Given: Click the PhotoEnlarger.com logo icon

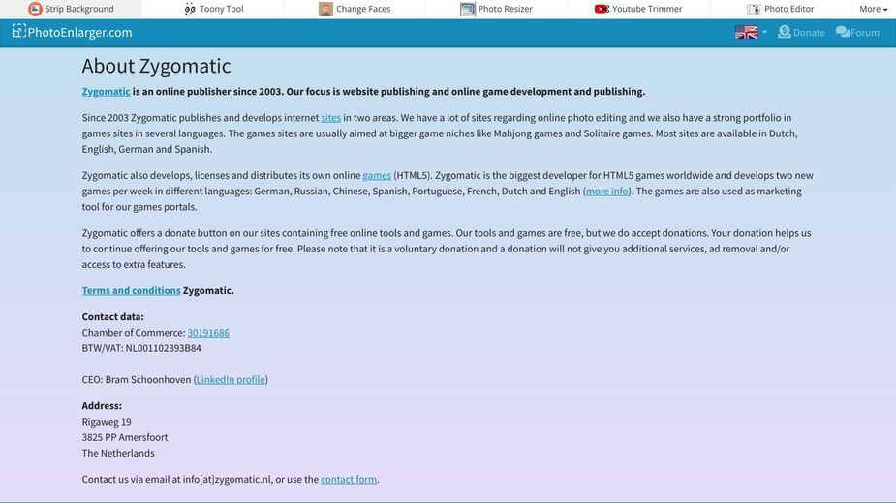Looking at the screenshot, I should [18, 31].
